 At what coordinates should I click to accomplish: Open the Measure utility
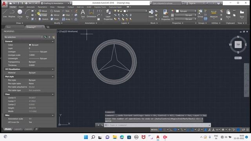point(214,14)
